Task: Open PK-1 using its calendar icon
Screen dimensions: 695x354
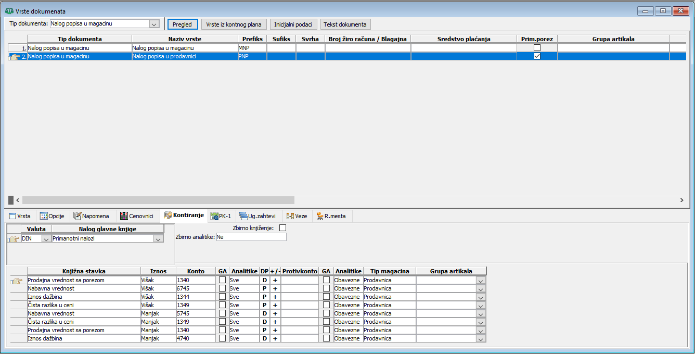Action: (214, 216)
